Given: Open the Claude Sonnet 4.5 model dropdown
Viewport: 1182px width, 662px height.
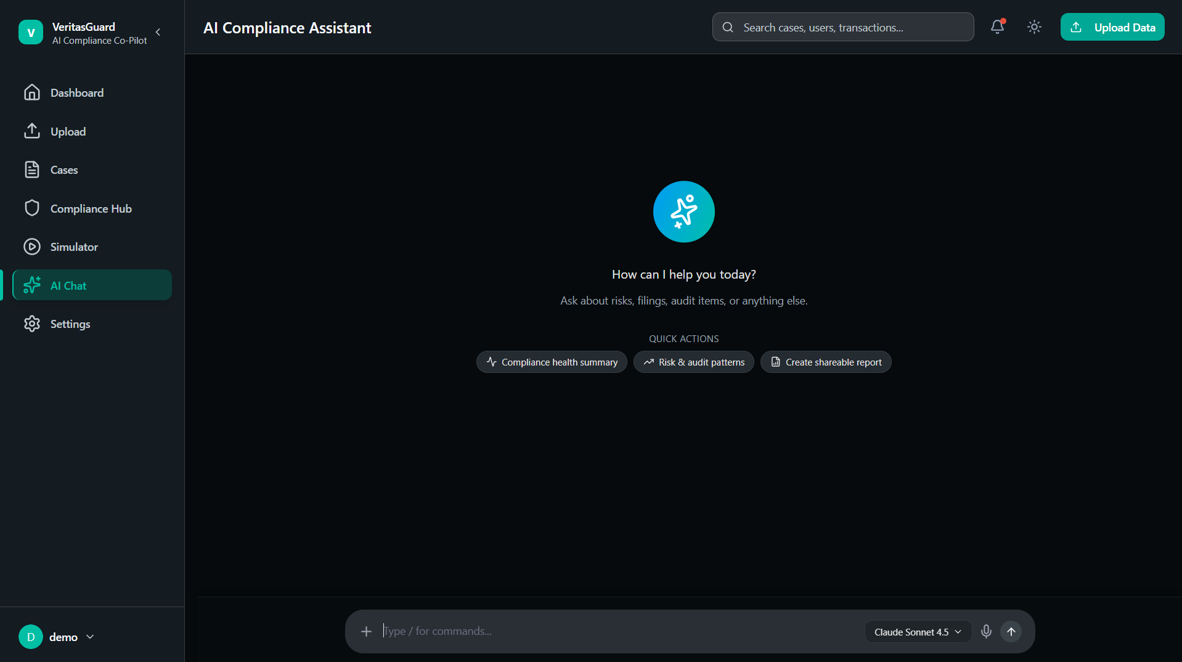Looking at the screenshot, I should tap(918, 632).
